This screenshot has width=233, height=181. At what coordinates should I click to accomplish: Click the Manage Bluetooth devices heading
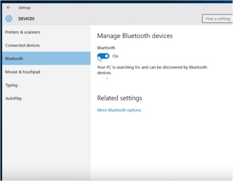tap(135, 36)
